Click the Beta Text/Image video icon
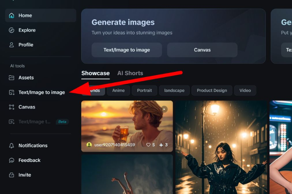The image size is (292, 194). tap(12, 122)
